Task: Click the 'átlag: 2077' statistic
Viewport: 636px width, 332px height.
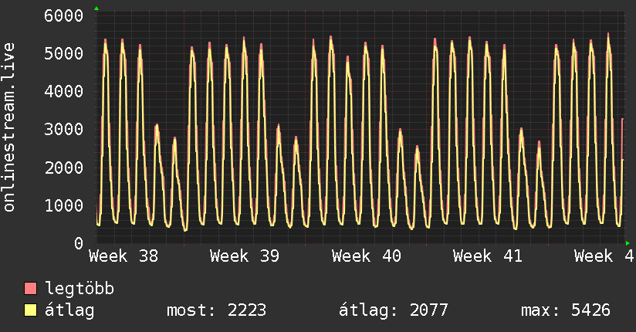Action: click(393, 310)
